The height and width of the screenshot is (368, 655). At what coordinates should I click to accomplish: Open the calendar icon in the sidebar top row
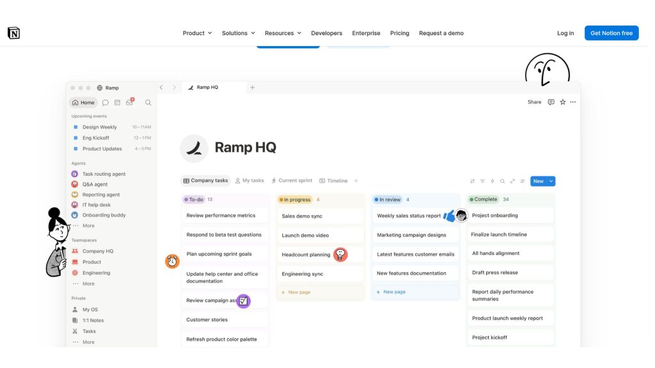point(118,103)
